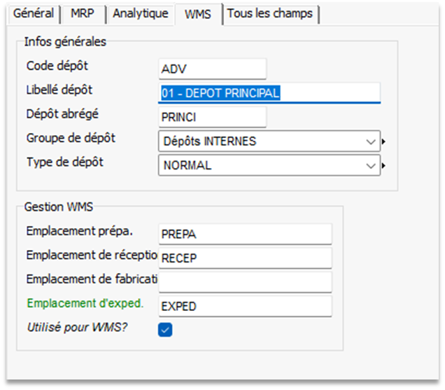445x390 pixels.
Task: Focus the expedition location field showing EXPED
Action: [x=245, y=306]
